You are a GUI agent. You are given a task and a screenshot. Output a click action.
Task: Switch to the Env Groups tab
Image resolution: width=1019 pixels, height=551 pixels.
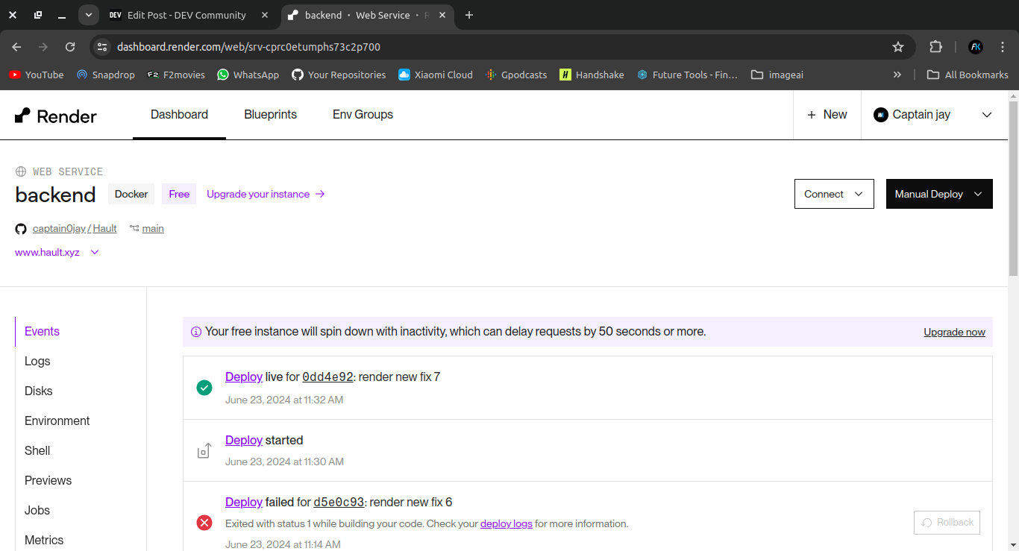coord(363,115)
